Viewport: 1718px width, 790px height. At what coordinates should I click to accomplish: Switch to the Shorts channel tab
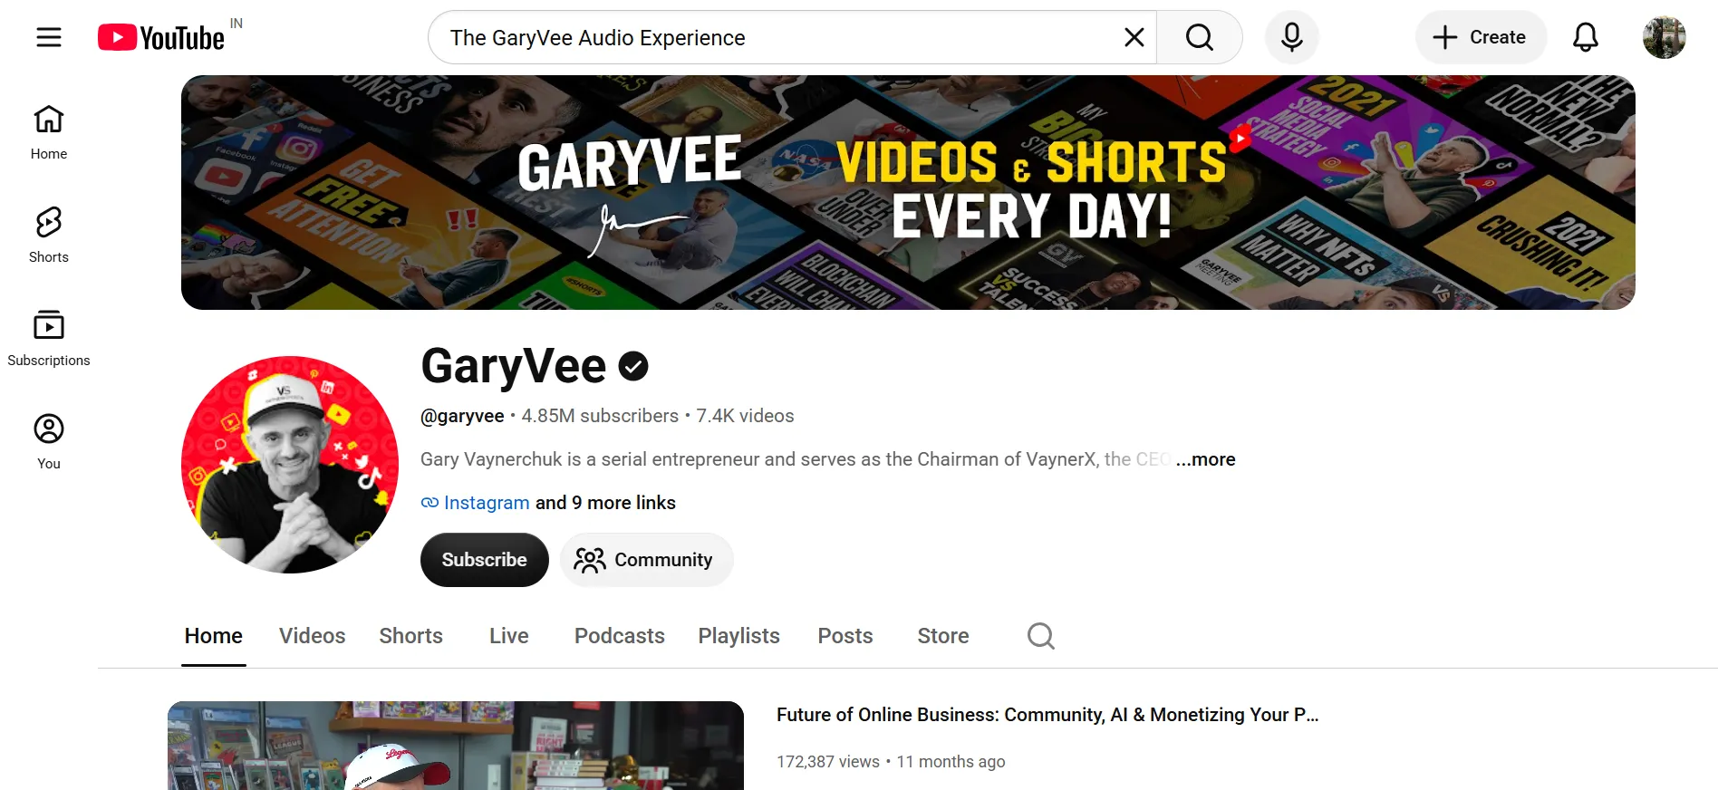(411, 636)
